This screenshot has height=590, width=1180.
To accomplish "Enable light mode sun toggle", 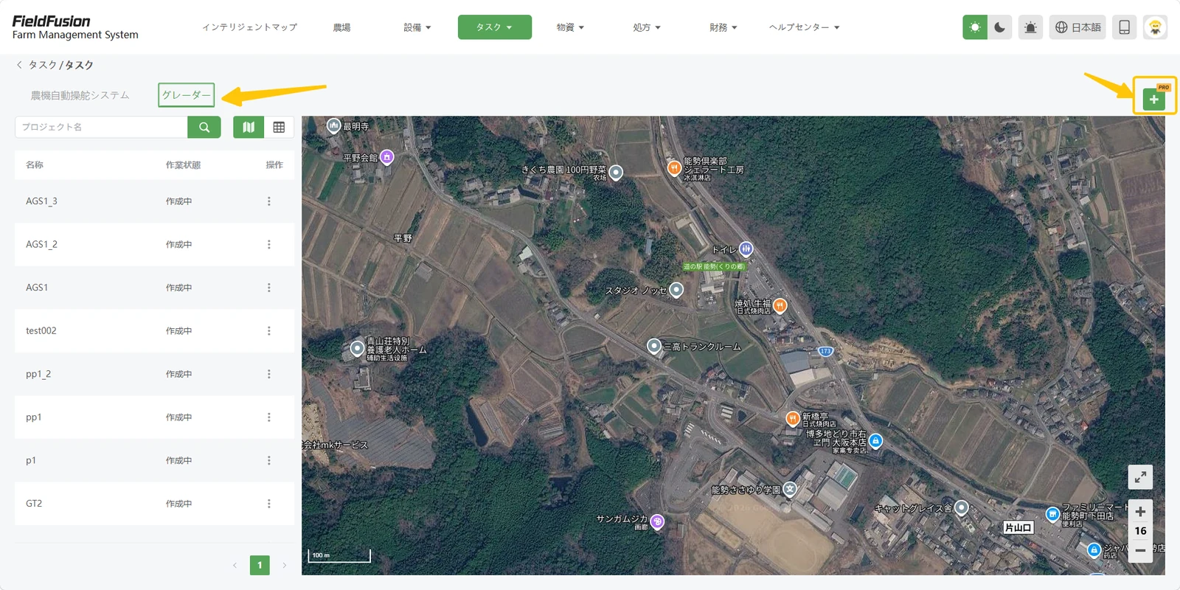I will 975,27.
